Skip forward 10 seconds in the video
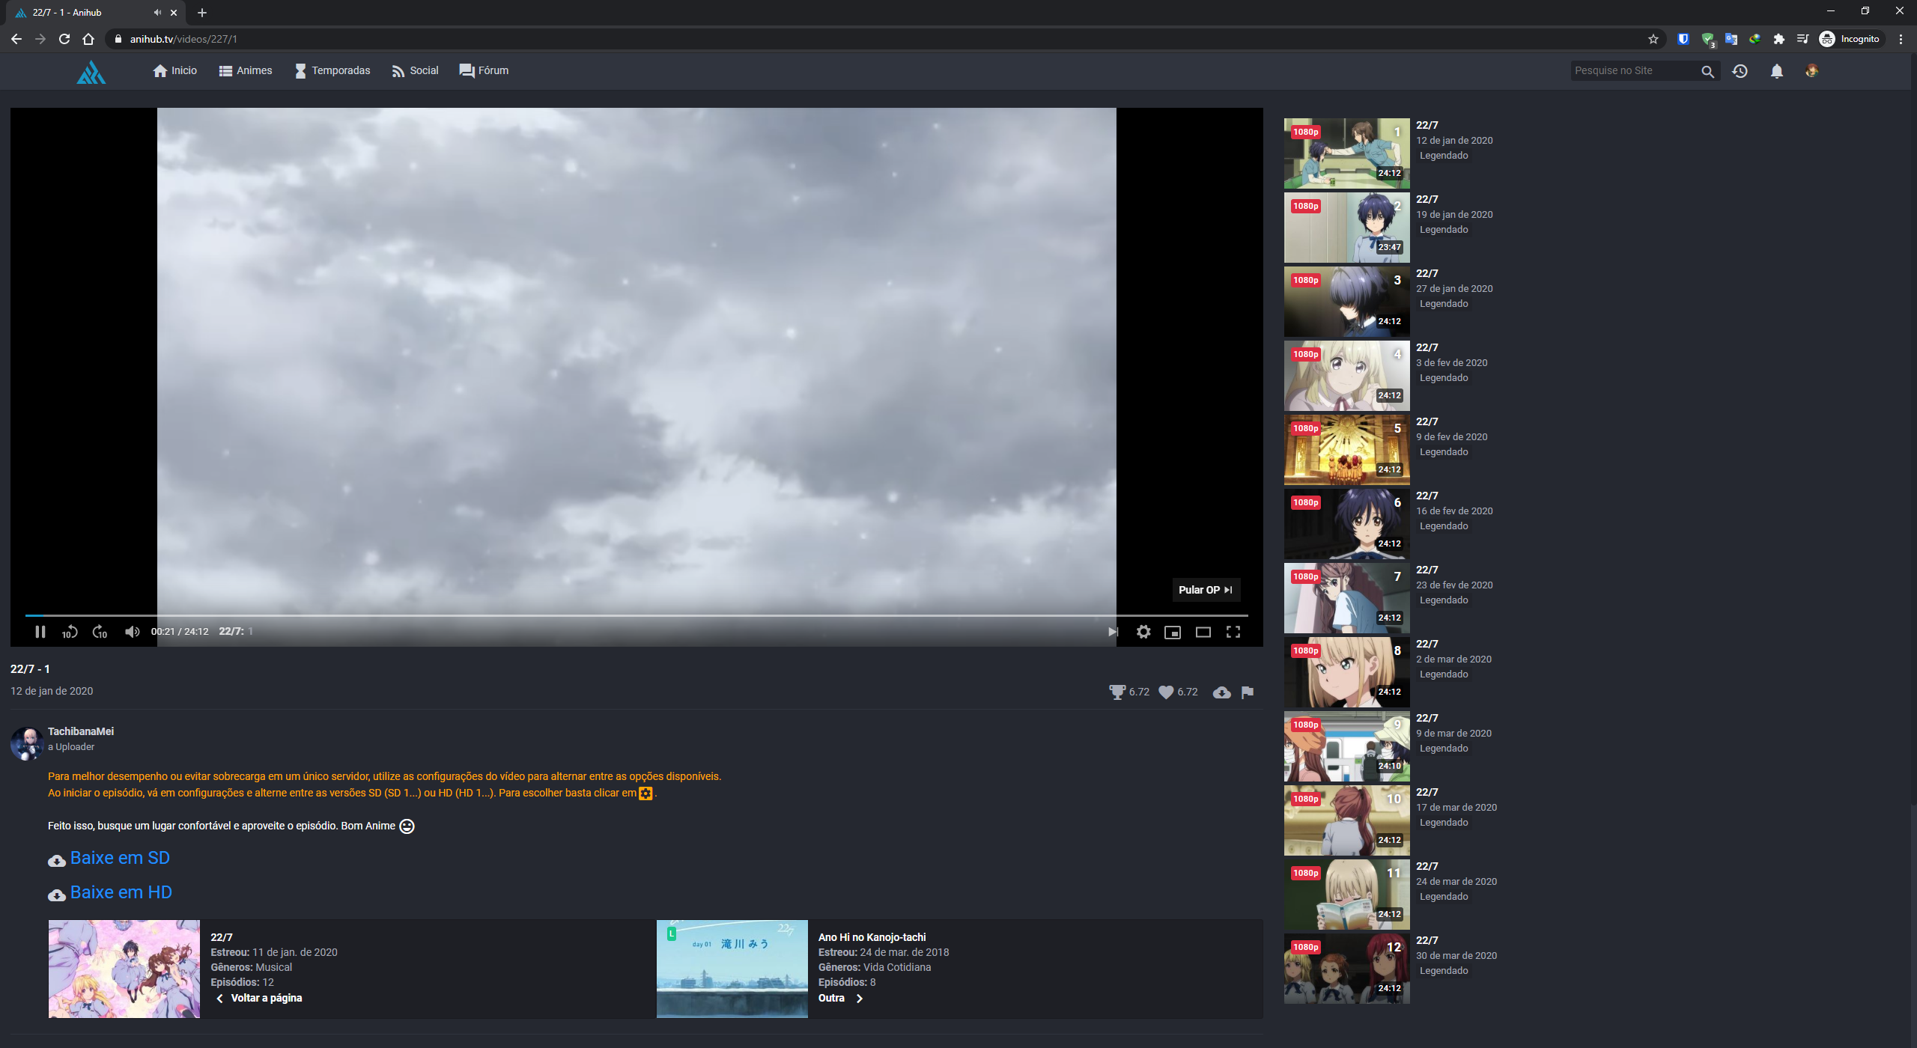The image size is (1917, 1048). point(100,632)
